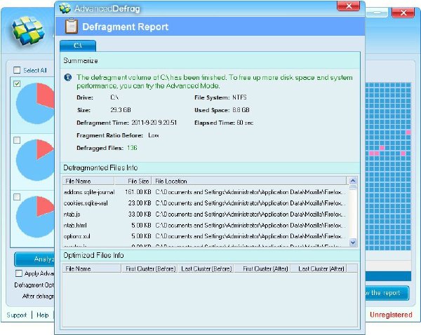This screenshot has width=421, height=335.
Task: Click the view the report button
Action: [x=387, y=293]
